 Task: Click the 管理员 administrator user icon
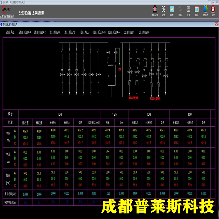(x=206, y=11)
